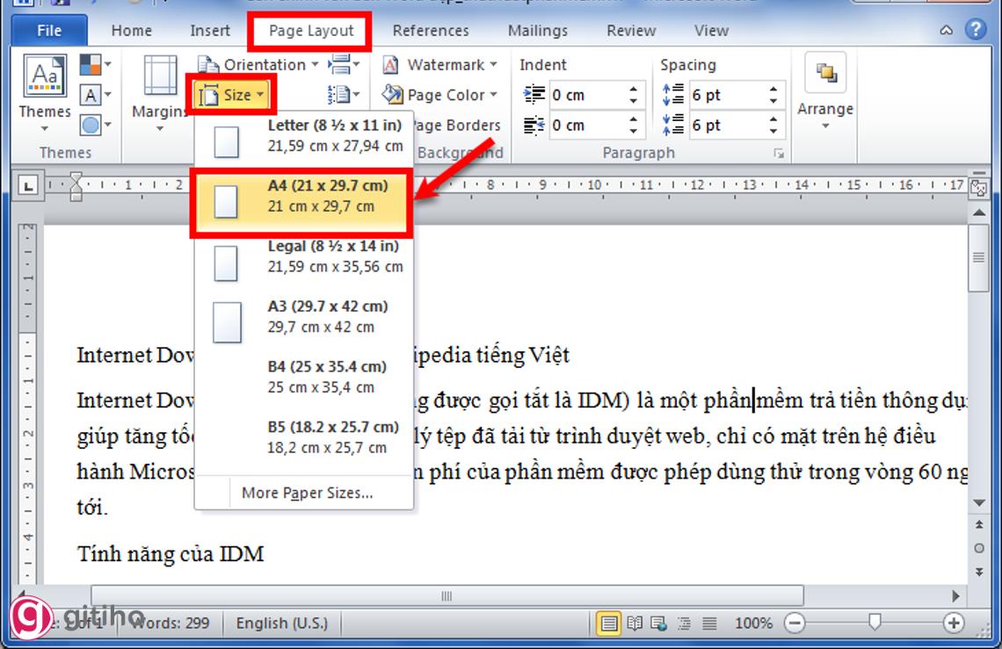Click the Words: 299 count display

click(x=172, y=622)
